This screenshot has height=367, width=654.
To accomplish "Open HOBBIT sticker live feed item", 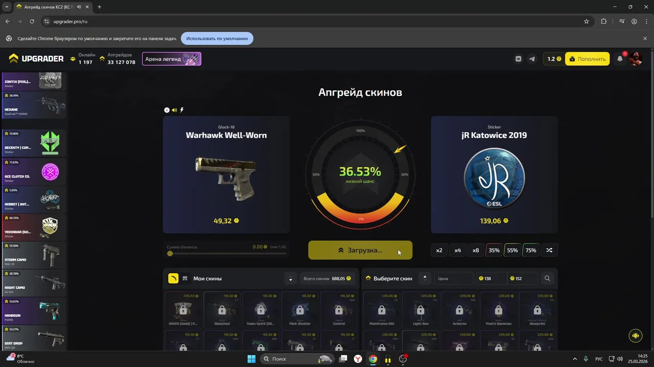I will (34, 199).
